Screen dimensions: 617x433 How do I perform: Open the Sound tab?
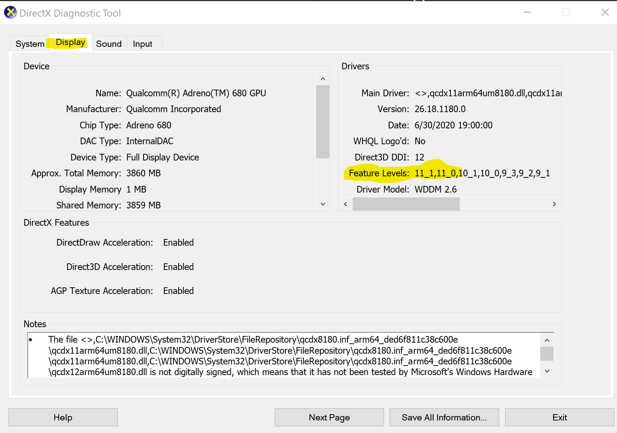point(109,44)
